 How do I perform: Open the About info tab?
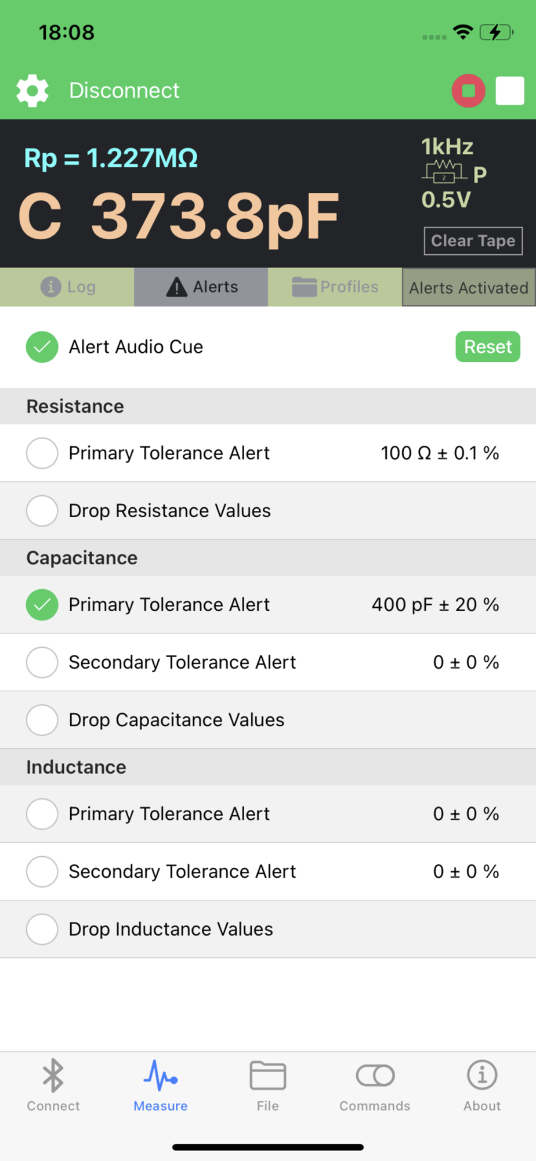pos(481,1084)
